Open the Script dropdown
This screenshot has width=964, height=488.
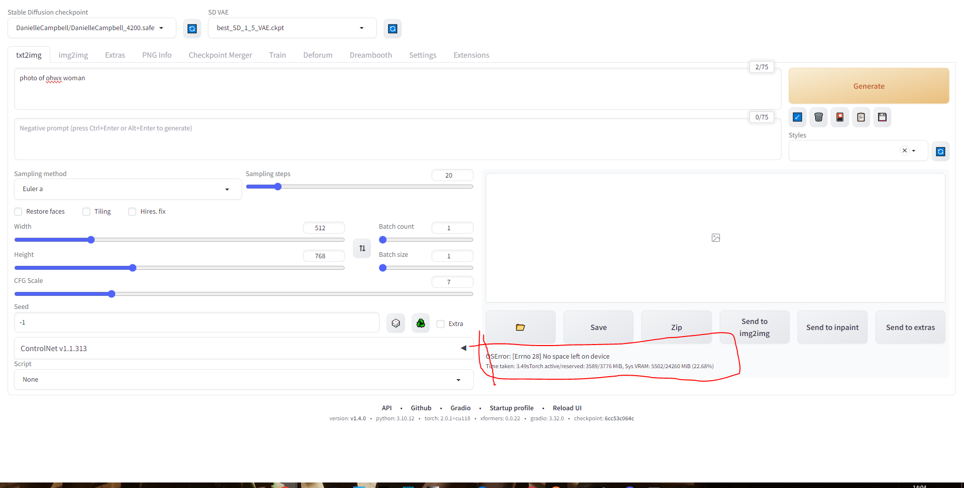(x=244, y=380)
